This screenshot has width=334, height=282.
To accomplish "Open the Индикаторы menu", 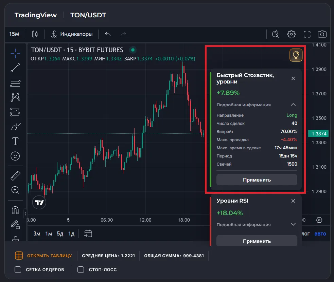I will [x=72, y=34].
